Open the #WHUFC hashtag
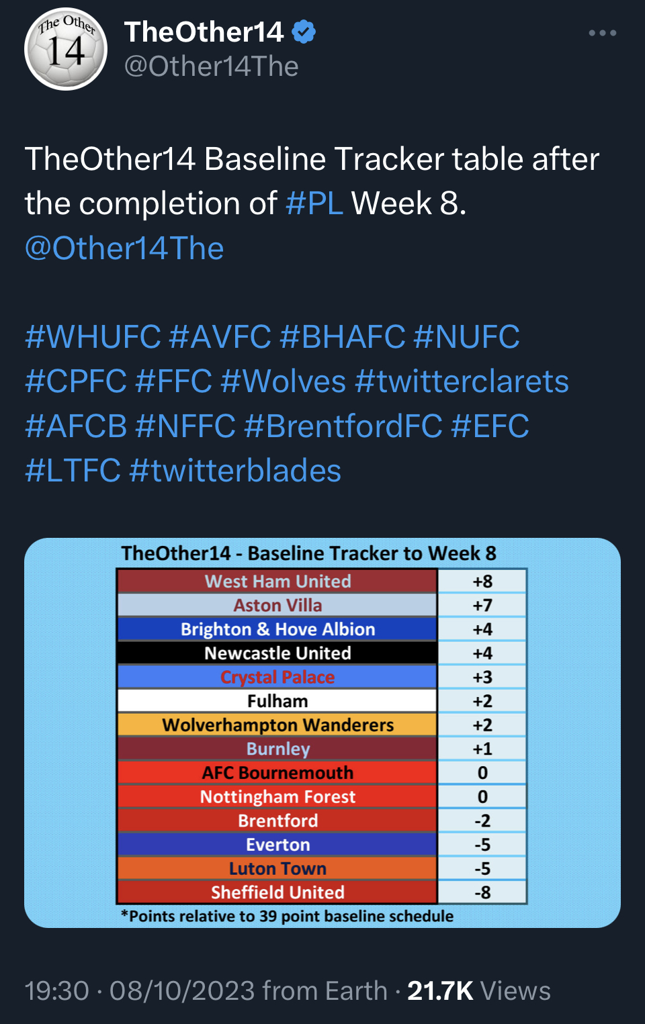Viewport: 645px width, 1024px height. click(x=93, y=337)
